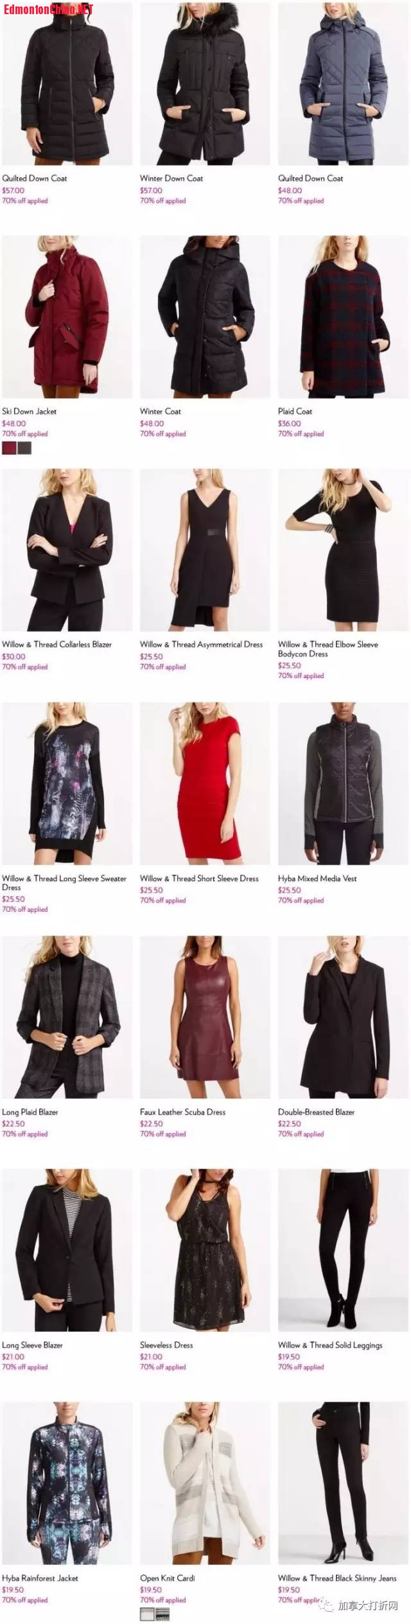Open the red Ski Down Jacket photo
This screenshot has height=1624, width=411.
pos(67,317)
